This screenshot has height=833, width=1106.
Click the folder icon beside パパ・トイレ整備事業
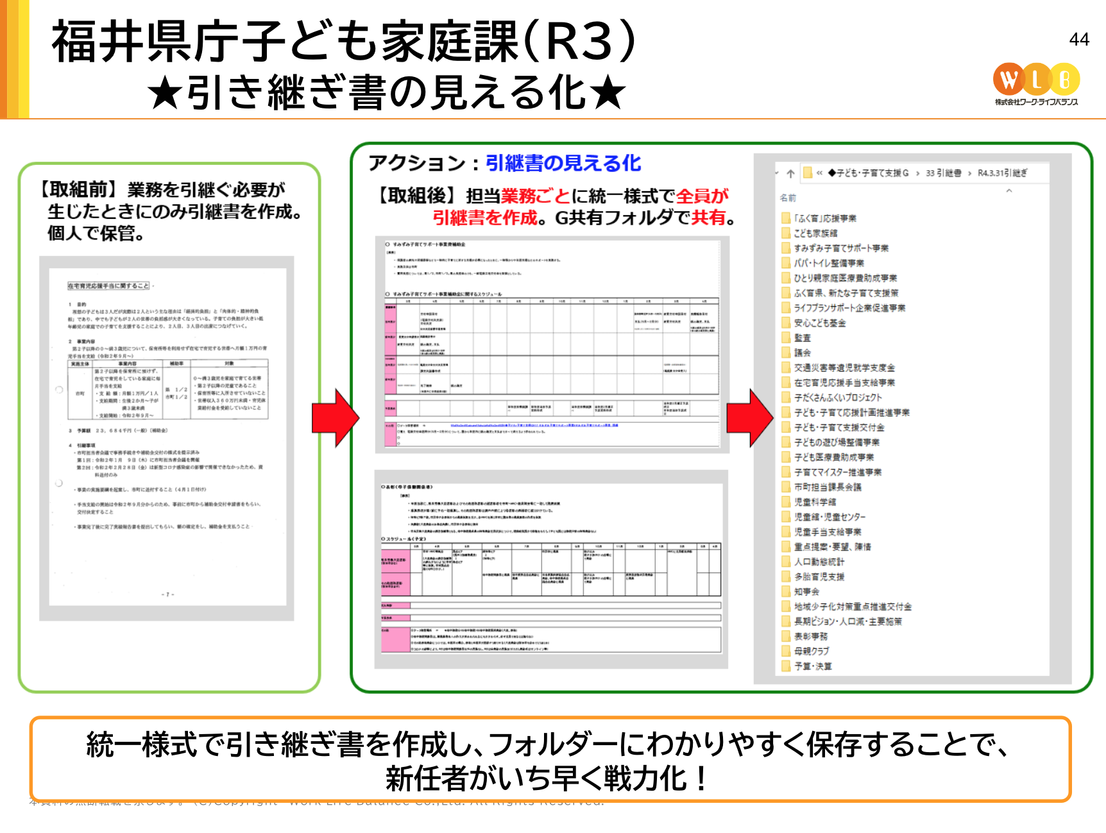tap(786, 263)
